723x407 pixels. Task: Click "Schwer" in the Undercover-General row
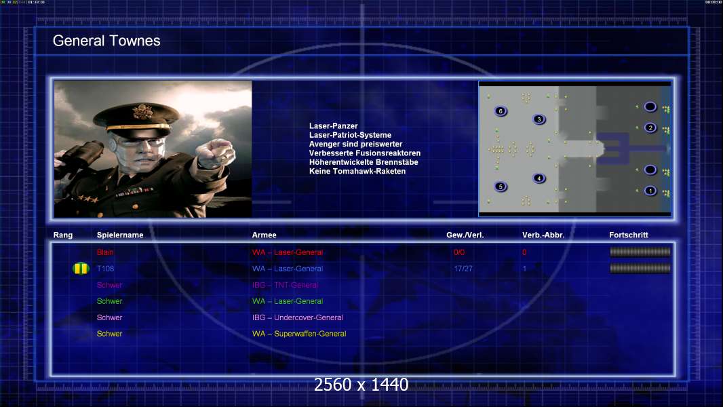point(109,317)
